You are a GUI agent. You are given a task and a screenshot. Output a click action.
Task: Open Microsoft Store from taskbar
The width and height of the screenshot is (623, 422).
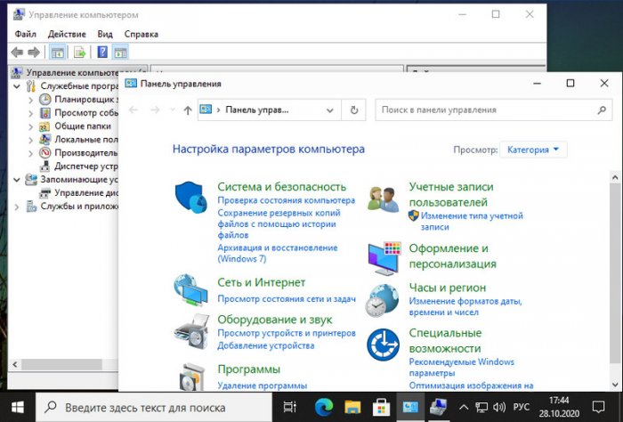click(381, 407)
